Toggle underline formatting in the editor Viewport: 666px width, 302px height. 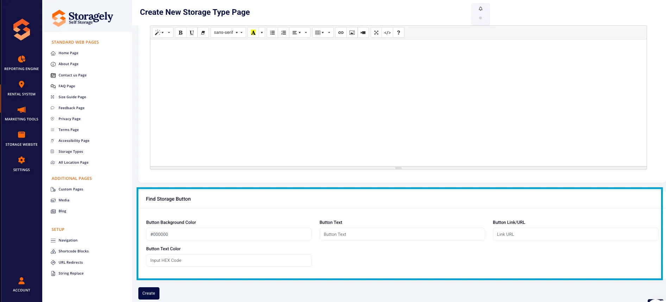coord(192,33)
